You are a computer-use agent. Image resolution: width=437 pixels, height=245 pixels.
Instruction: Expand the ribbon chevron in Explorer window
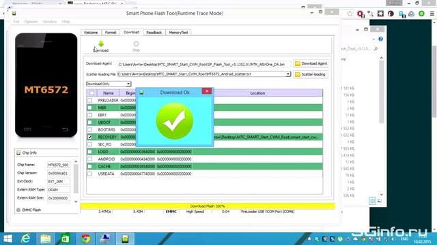point(373,39)
